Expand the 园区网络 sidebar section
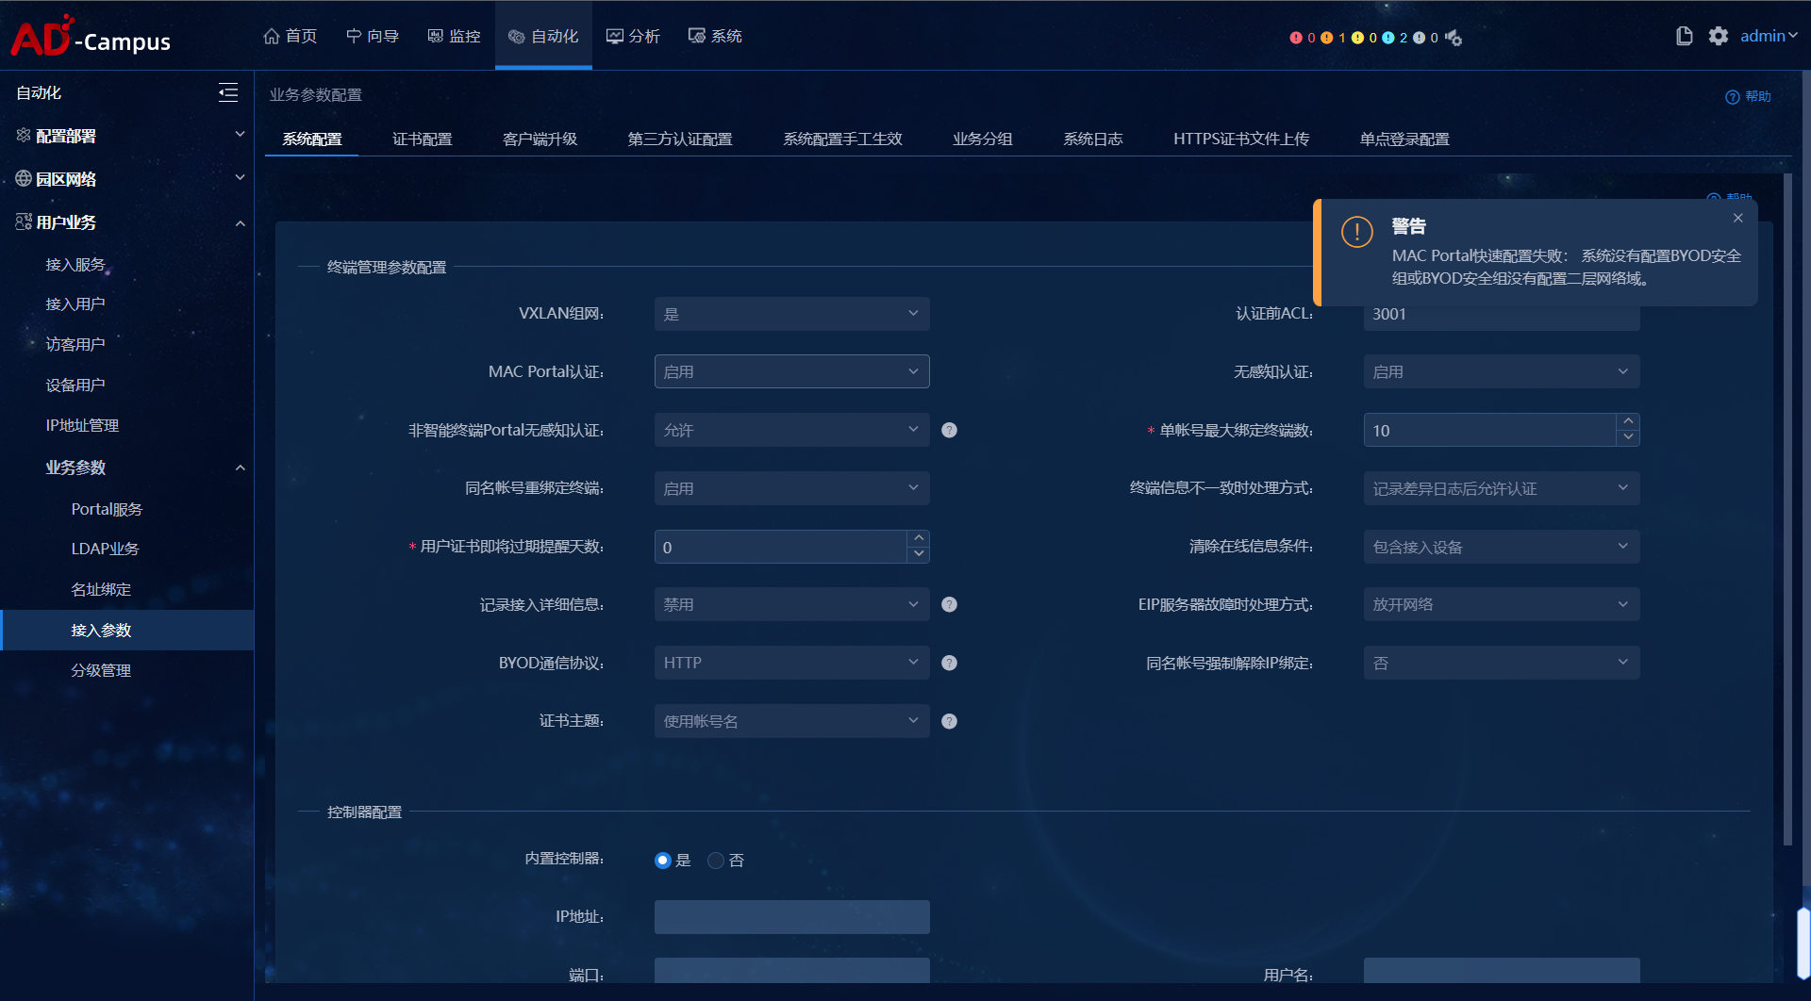The image size is (1811, 1001). [127, 179]
